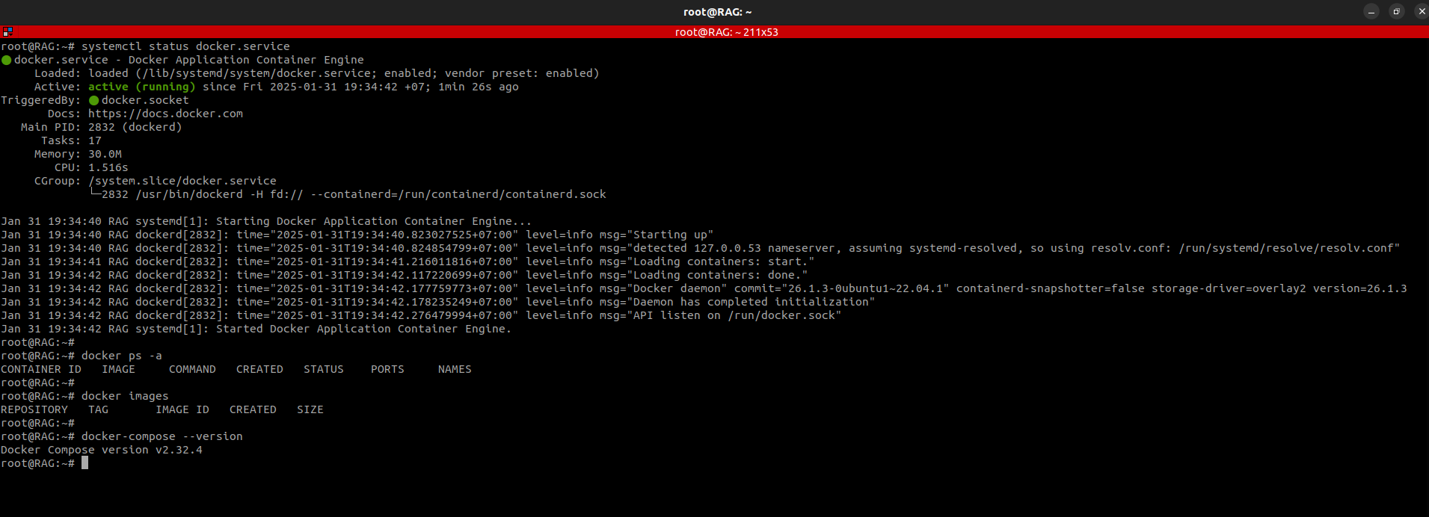
Task: Minimize the root@RAG terminal window
Action: [1371, 11]
